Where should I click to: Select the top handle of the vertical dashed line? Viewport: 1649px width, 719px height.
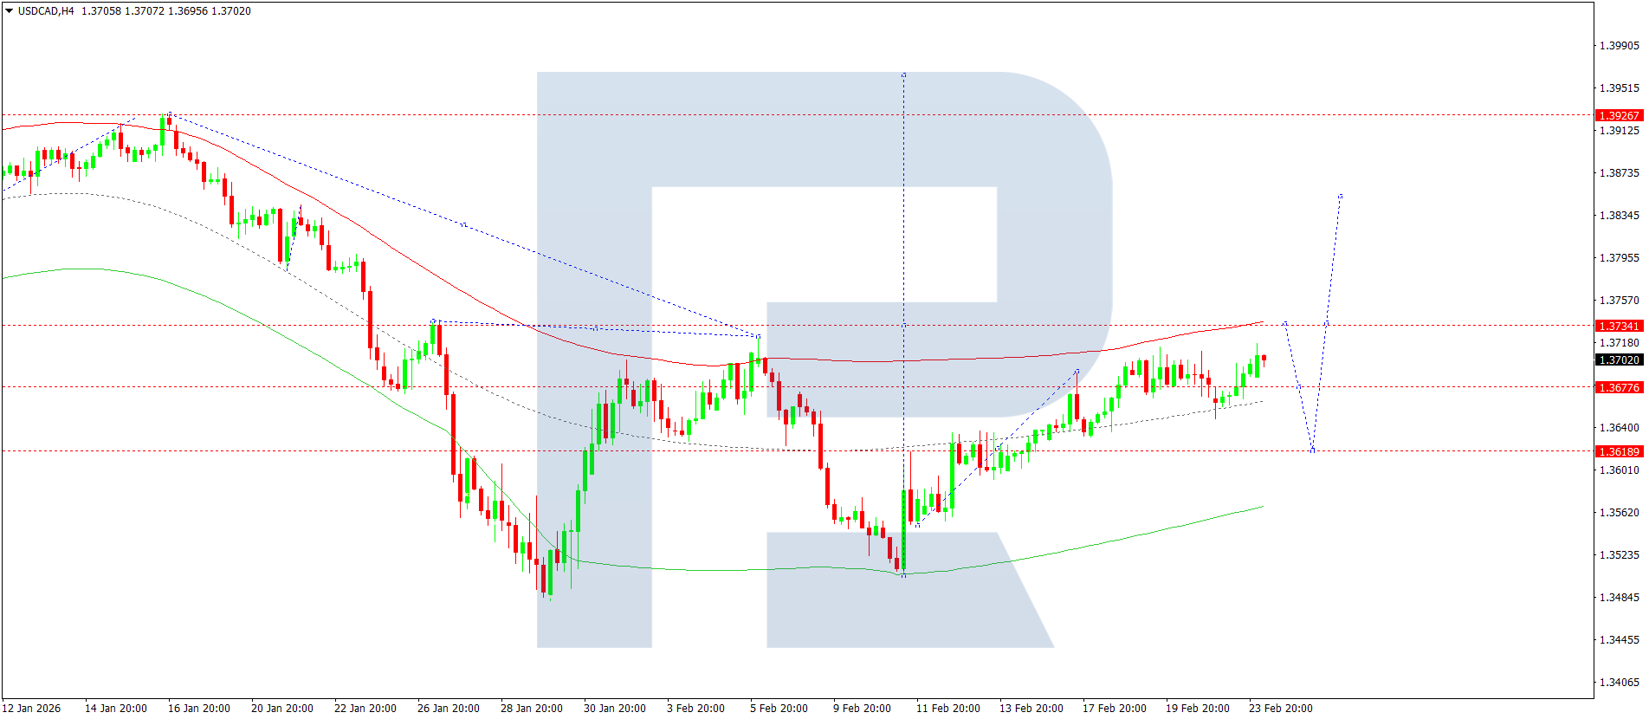pyautogui.click(x=904, y=74)
